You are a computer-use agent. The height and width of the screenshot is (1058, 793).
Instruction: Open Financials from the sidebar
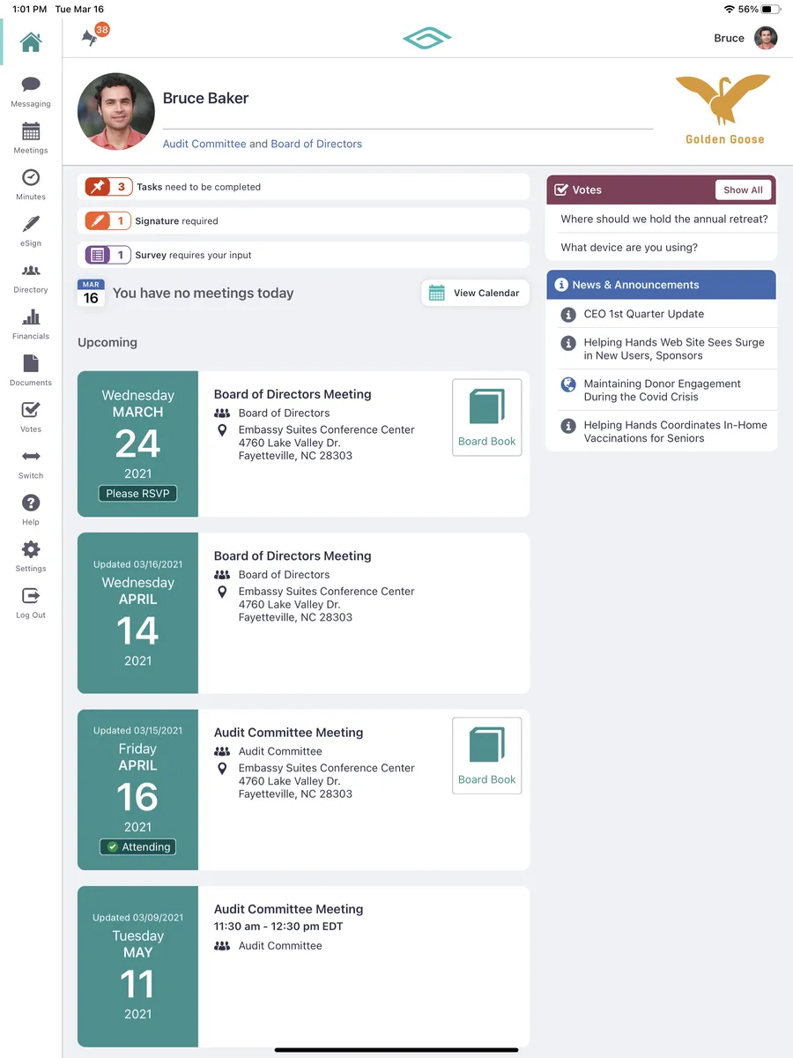coord(31,324)
